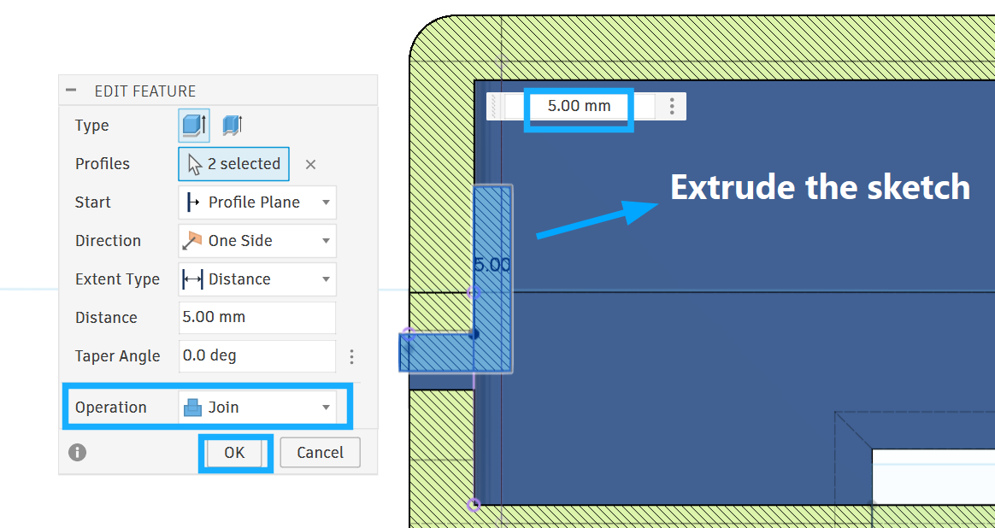This screenshot has height=528, width=995.
Task: Click the info icon in dialog
Action: (78, 452)
